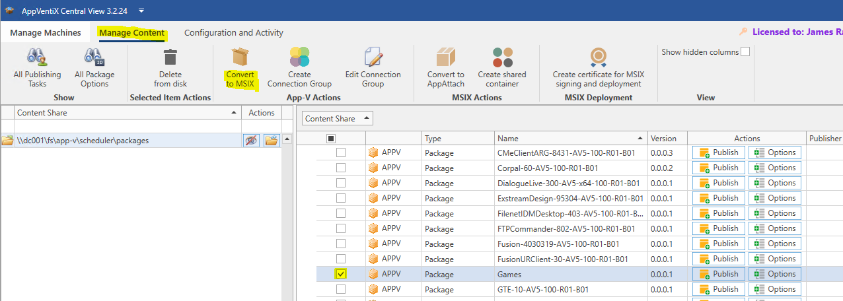The height and width of the screenshot is (301, 843).
Task: Check the Corpal-60-AV5-100-R01-B01 package checkbox
Action: pos(341,168)
